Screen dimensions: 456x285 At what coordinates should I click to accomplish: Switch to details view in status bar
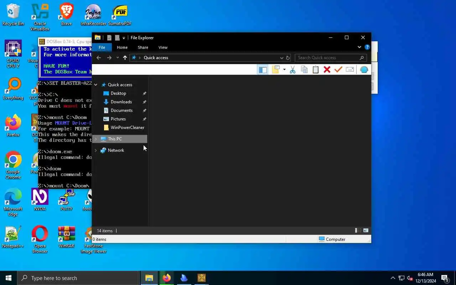[x=358, y=230]
